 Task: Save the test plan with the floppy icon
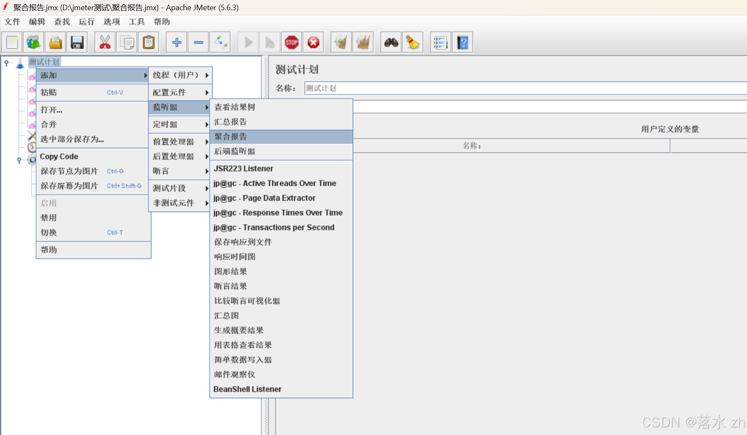pyautogui.click(x=77, y=42)
